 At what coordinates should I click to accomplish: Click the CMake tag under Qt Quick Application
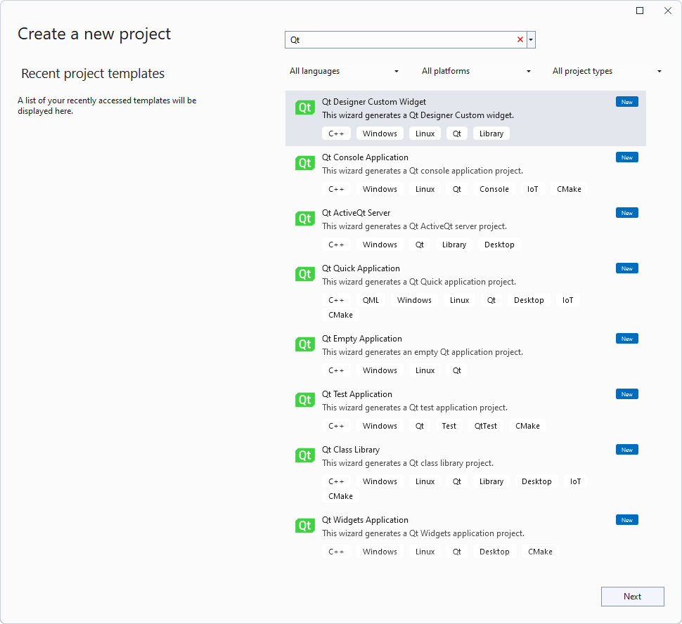pos(340,314)
